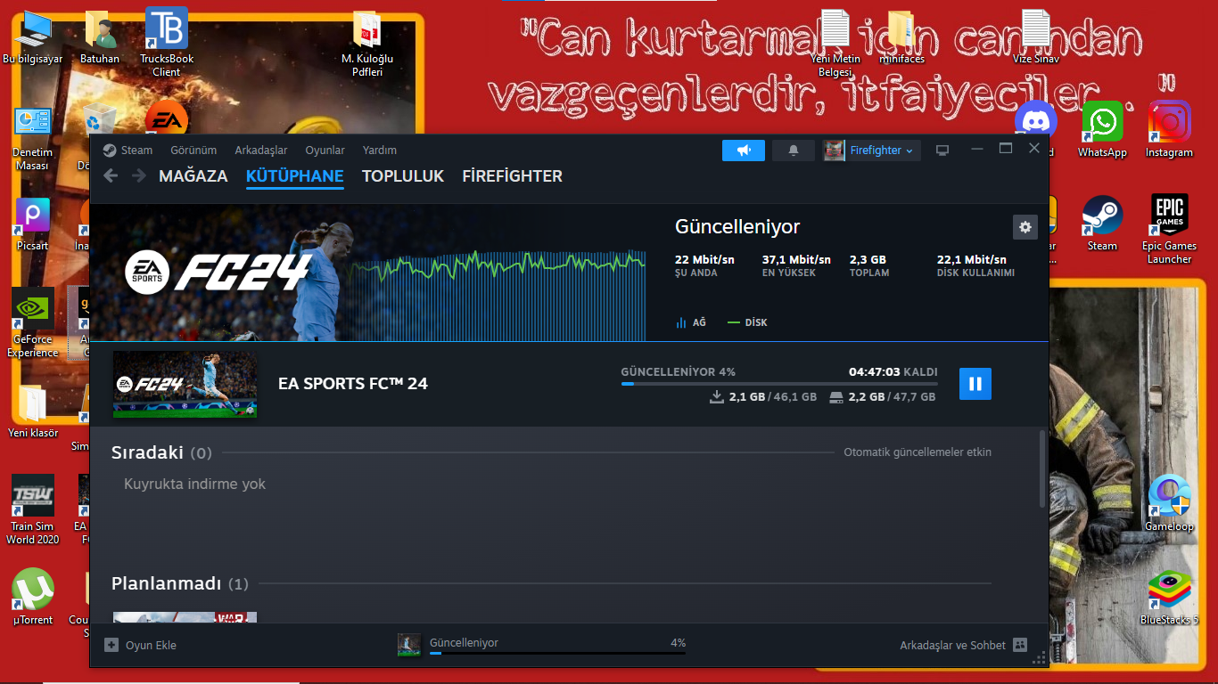Select the Vize Sınav desktop file

point(1035,38)
